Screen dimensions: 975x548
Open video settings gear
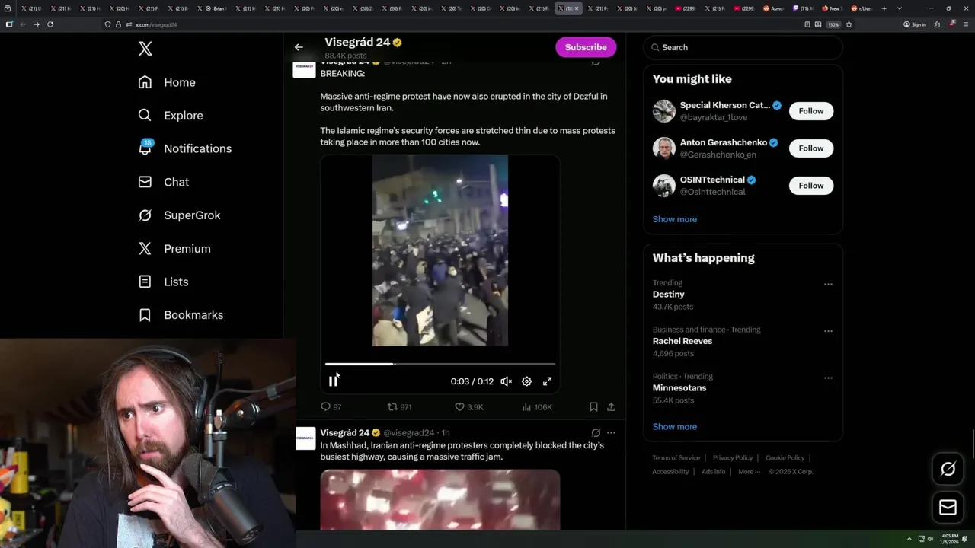tap(526, 381)
